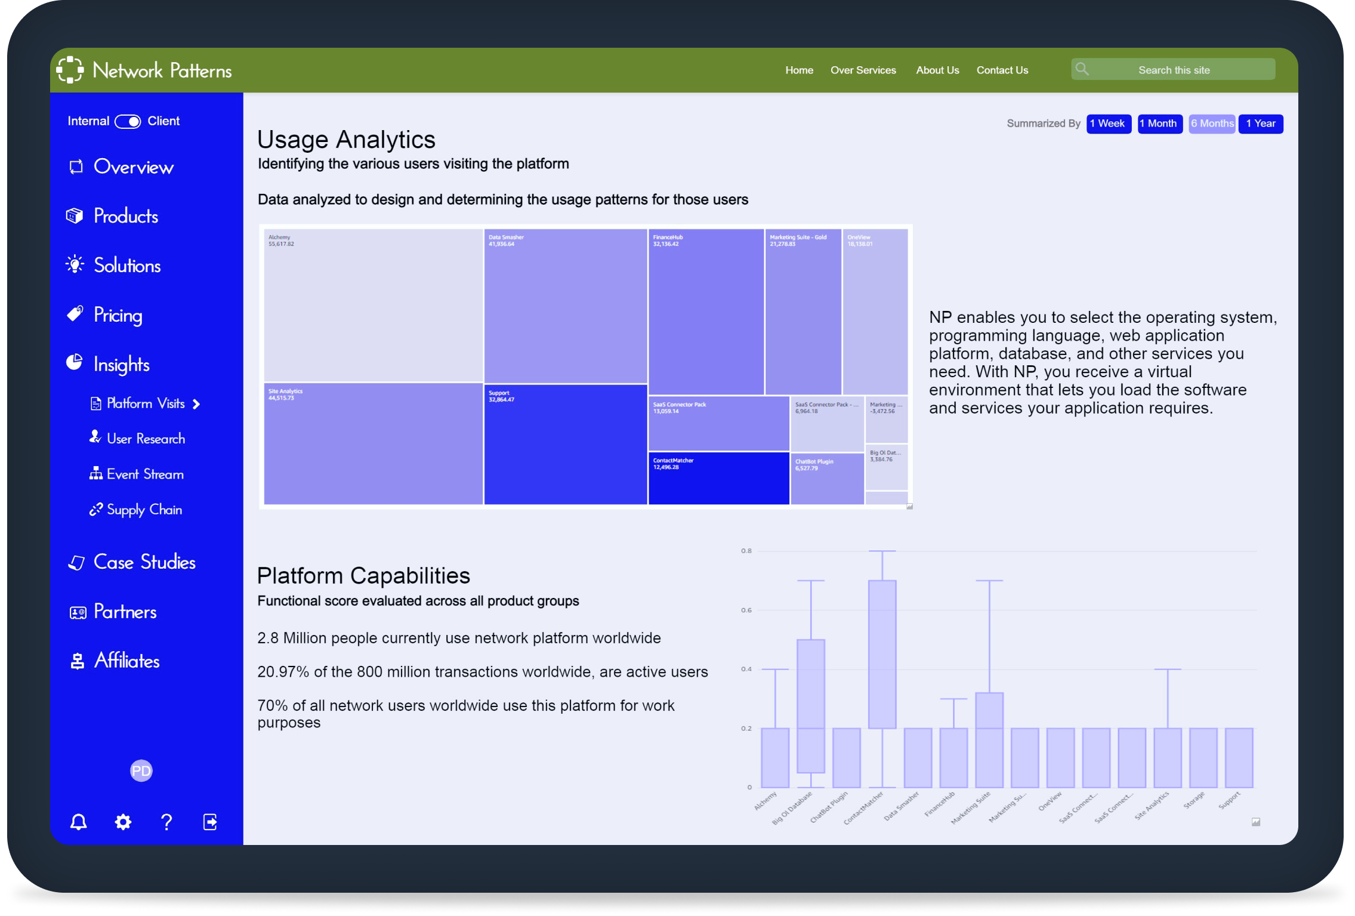Open the About Us menu item

pos(937,70)
